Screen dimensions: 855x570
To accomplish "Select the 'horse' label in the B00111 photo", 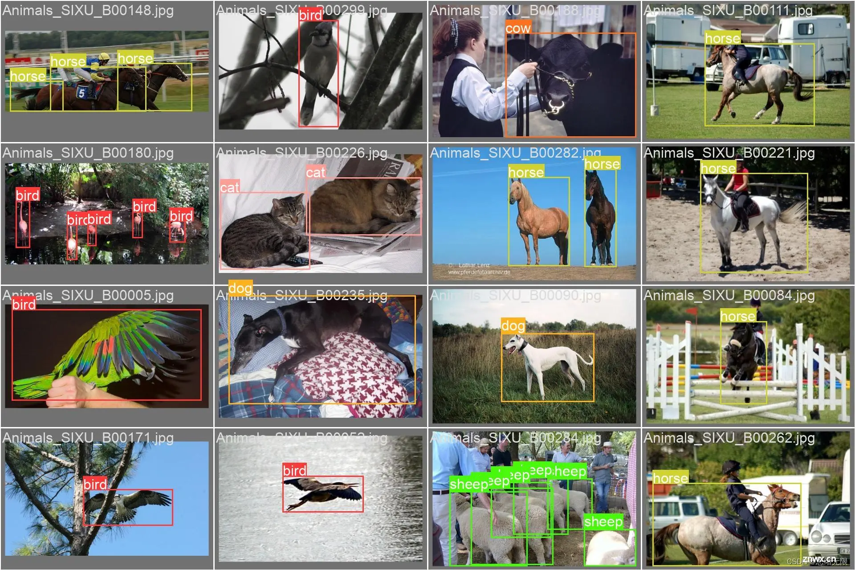I will click(x=723, y=38).
